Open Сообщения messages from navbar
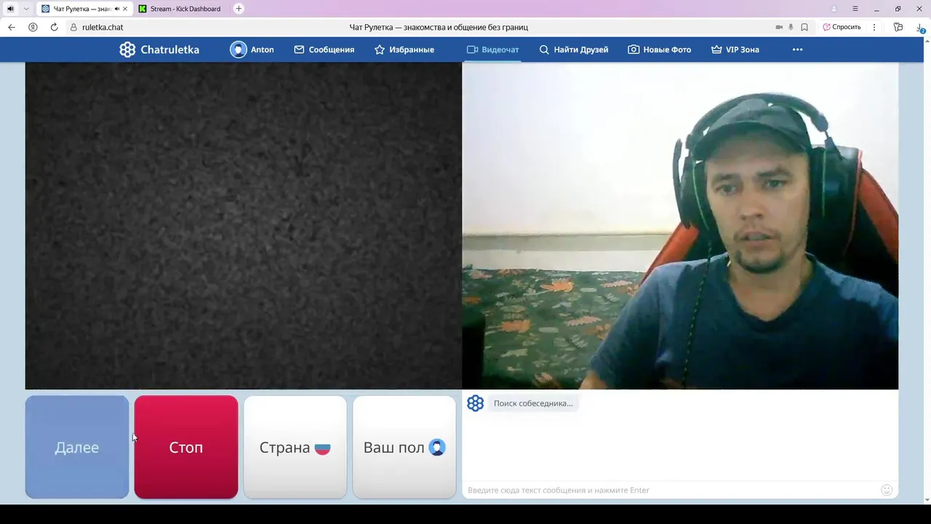 click(x=324, y=49)
